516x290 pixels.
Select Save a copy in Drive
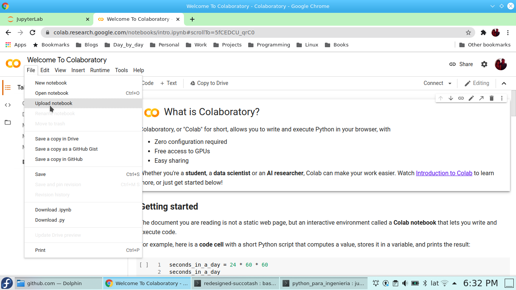click(x=83, y=139)
